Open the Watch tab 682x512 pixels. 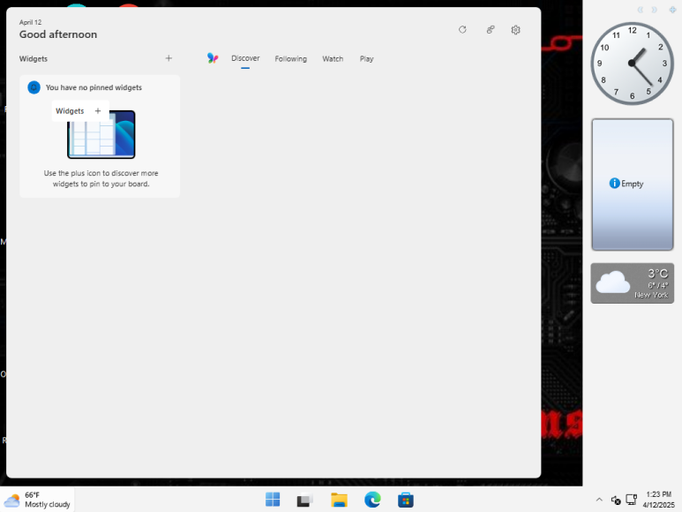333,59
